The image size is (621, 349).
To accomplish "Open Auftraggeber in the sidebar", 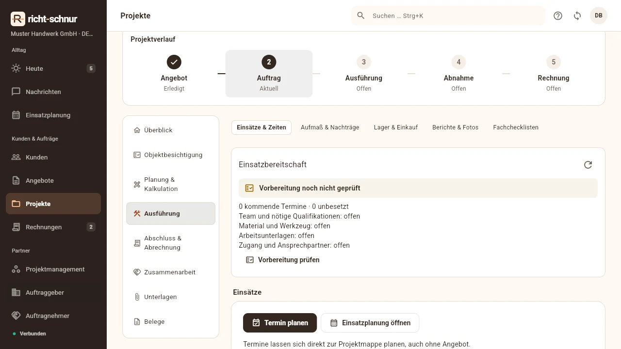I will [x=53, y=292].
